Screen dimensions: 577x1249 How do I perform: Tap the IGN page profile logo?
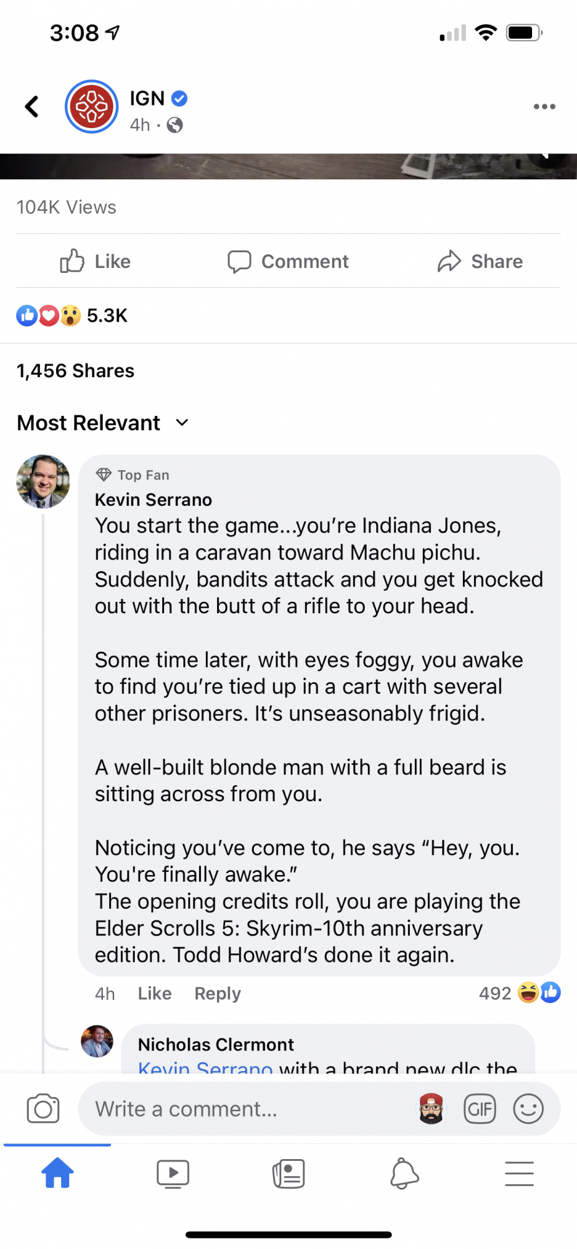92,107
